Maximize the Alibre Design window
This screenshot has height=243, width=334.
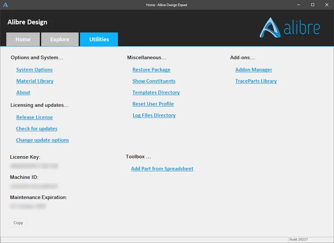[312, 5]
